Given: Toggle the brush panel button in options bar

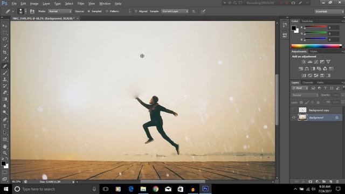Looking at the screenshot, I should pos(32,11).
